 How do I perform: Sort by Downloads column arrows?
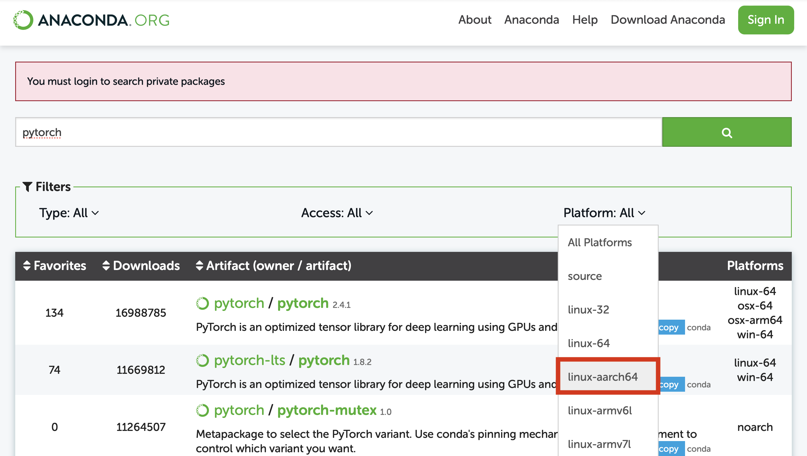point(106,265)
